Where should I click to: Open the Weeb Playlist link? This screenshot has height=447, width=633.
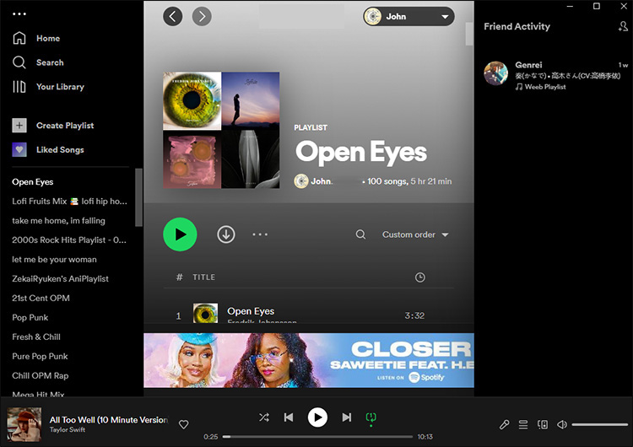545,87
